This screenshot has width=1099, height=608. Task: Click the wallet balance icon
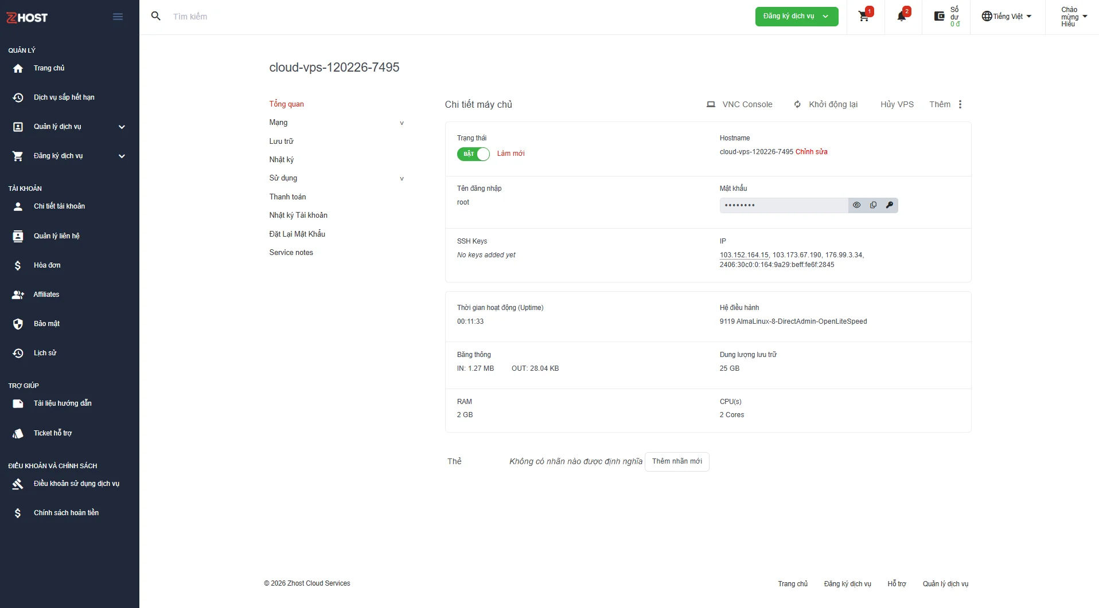pos(939,16)
